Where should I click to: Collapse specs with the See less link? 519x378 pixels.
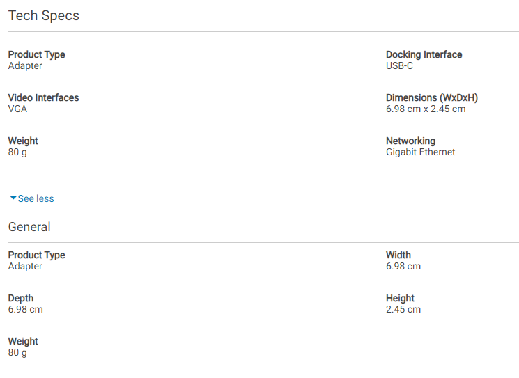36,198
